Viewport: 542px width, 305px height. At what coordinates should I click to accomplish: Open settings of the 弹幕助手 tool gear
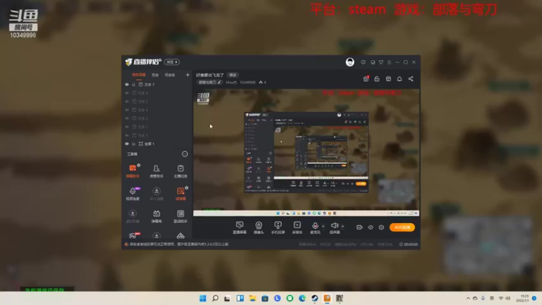139,165
